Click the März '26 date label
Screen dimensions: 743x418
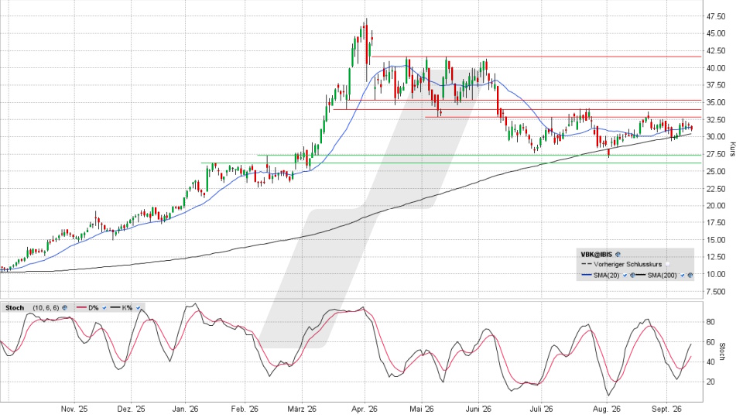(x=303, y=409)
